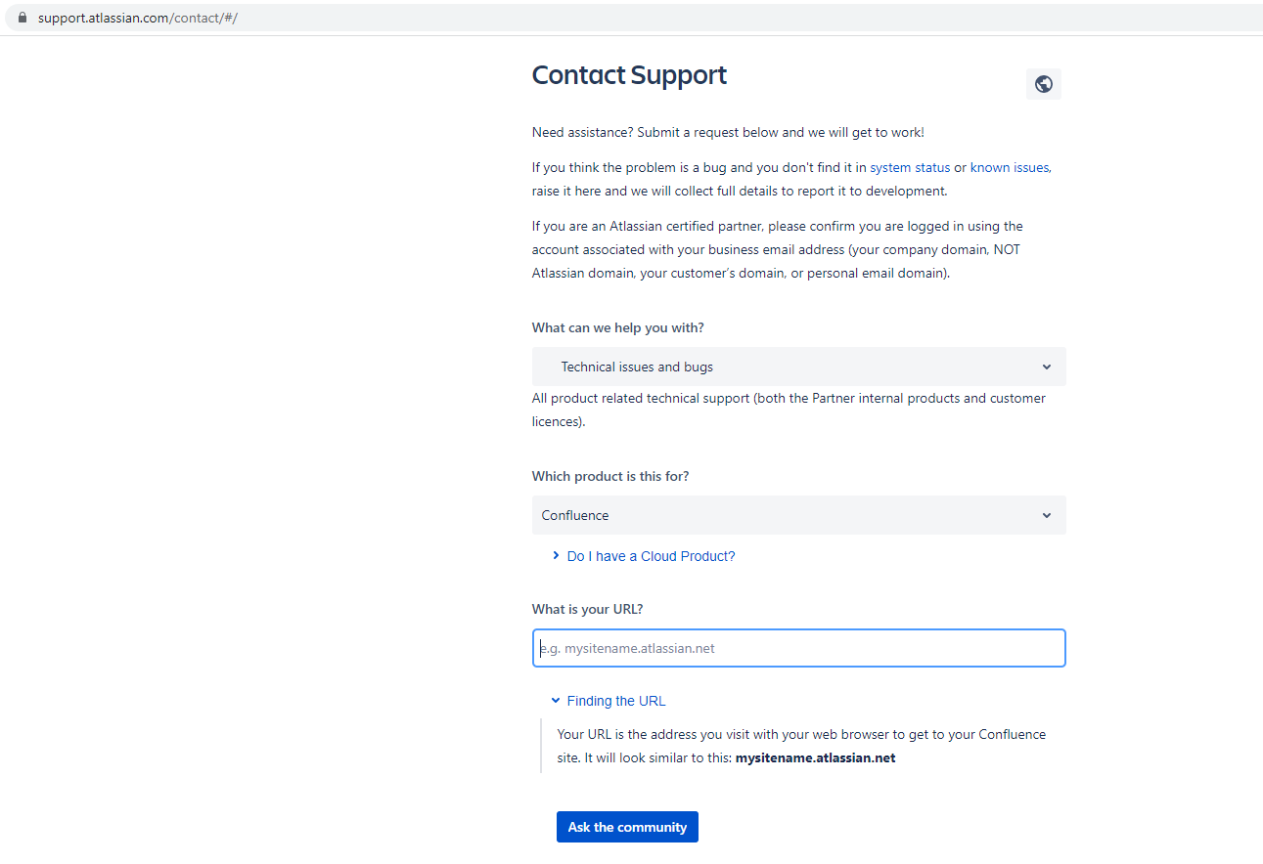1263x864 pixels.
Task: Collapse the 'Finding the URL' section
Action: coord(615,700)
